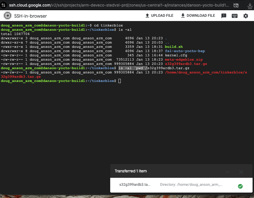
Task: Collapse the Transferred 1 item panel
Action: click(227, 172)
